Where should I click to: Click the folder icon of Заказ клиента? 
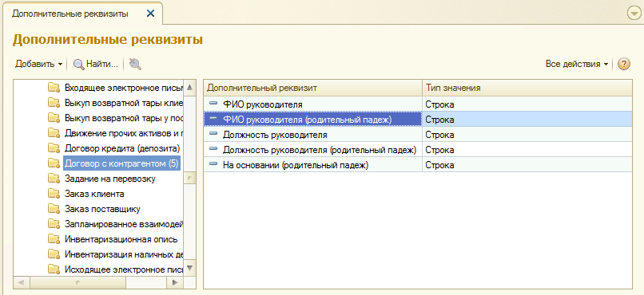[54, 194]
